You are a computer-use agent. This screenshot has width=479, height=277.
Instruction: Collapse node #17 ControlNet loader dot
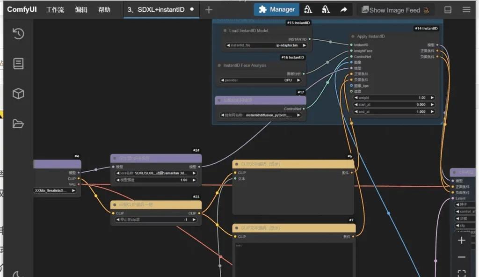point(219,100)
